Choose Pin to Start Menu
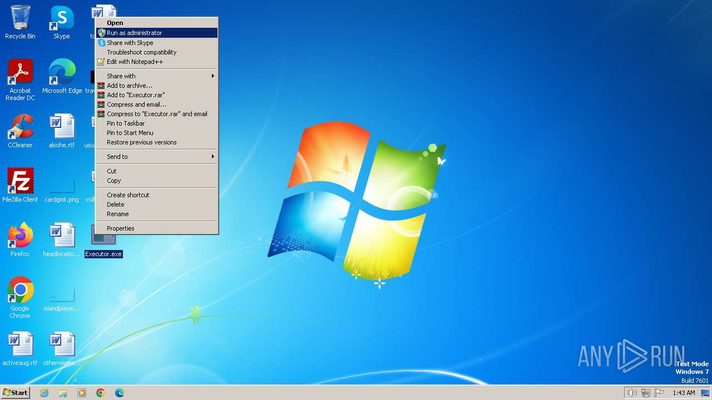The width and height of the screenshot is (712, 400). [x=157, y=133]
